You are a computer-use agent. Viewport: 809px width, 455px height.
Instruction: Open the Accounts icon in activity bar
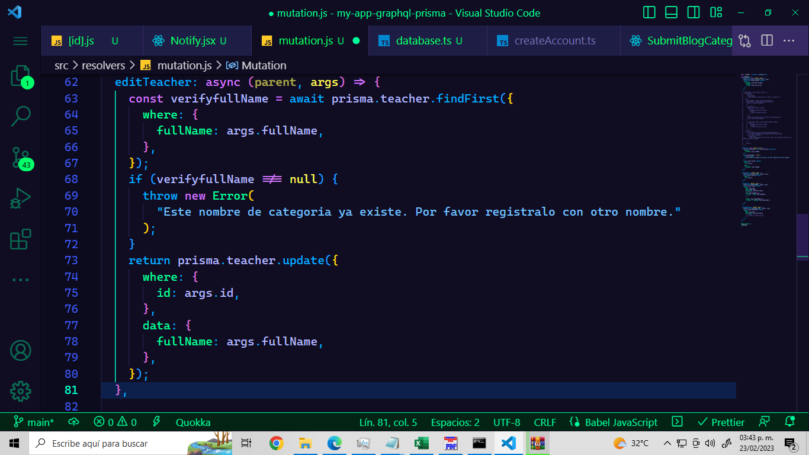click(21, 351)
